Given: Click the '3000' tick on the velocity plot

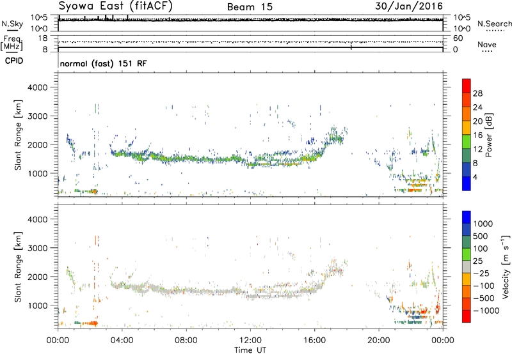Looking at the screenshot, I should (x=37, y=248).
